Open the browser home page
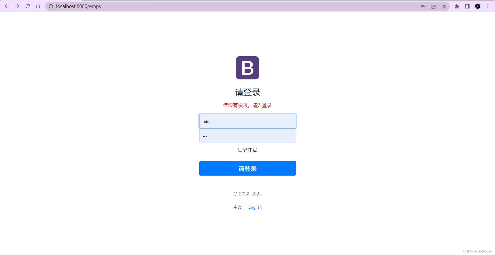 [x=38, y=6]
